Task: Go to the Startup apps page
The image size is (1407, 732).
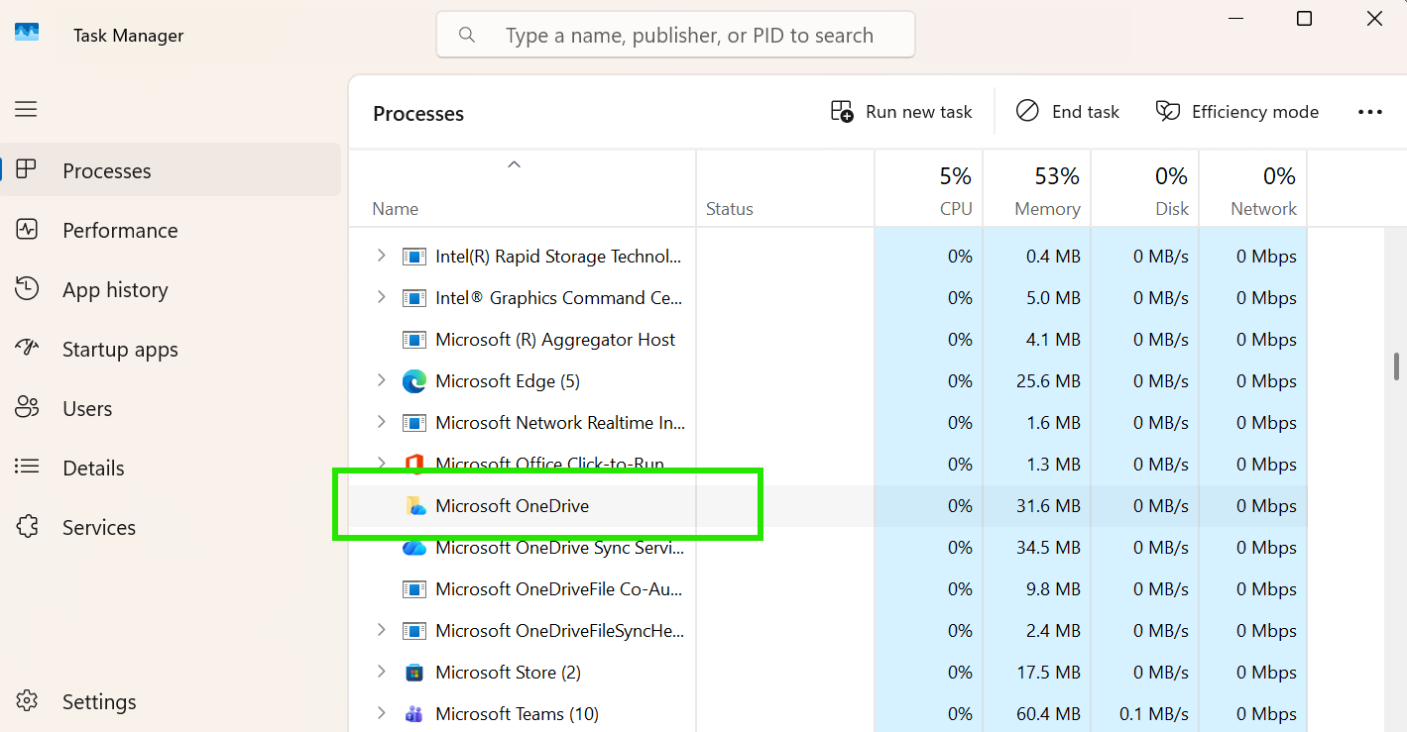Action: (x=171, y=349)
